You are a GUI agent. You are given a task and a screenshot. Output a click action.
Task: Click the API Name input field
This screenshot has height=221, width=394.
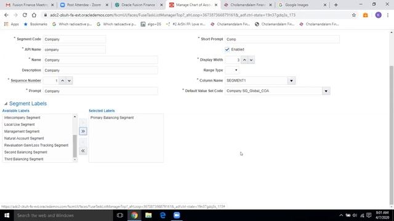click(x=74, y=50)
